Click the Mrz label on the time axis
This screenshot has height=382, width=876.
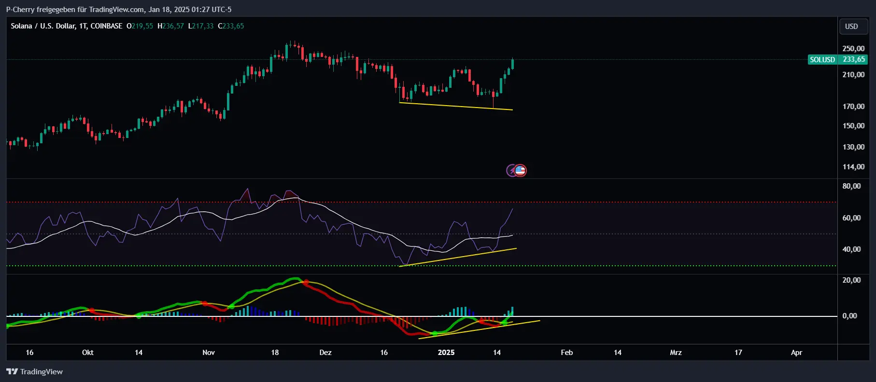(676, 353)
